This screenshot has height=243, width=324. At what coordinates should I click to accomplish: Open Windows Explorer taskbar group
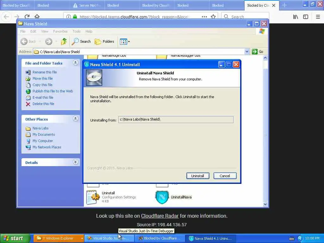59,239
